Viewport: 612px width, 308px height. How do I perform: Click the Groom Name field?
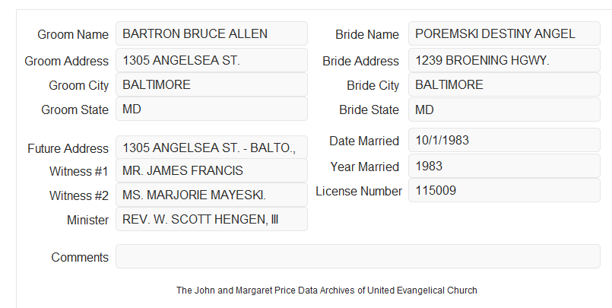point(211,33)
